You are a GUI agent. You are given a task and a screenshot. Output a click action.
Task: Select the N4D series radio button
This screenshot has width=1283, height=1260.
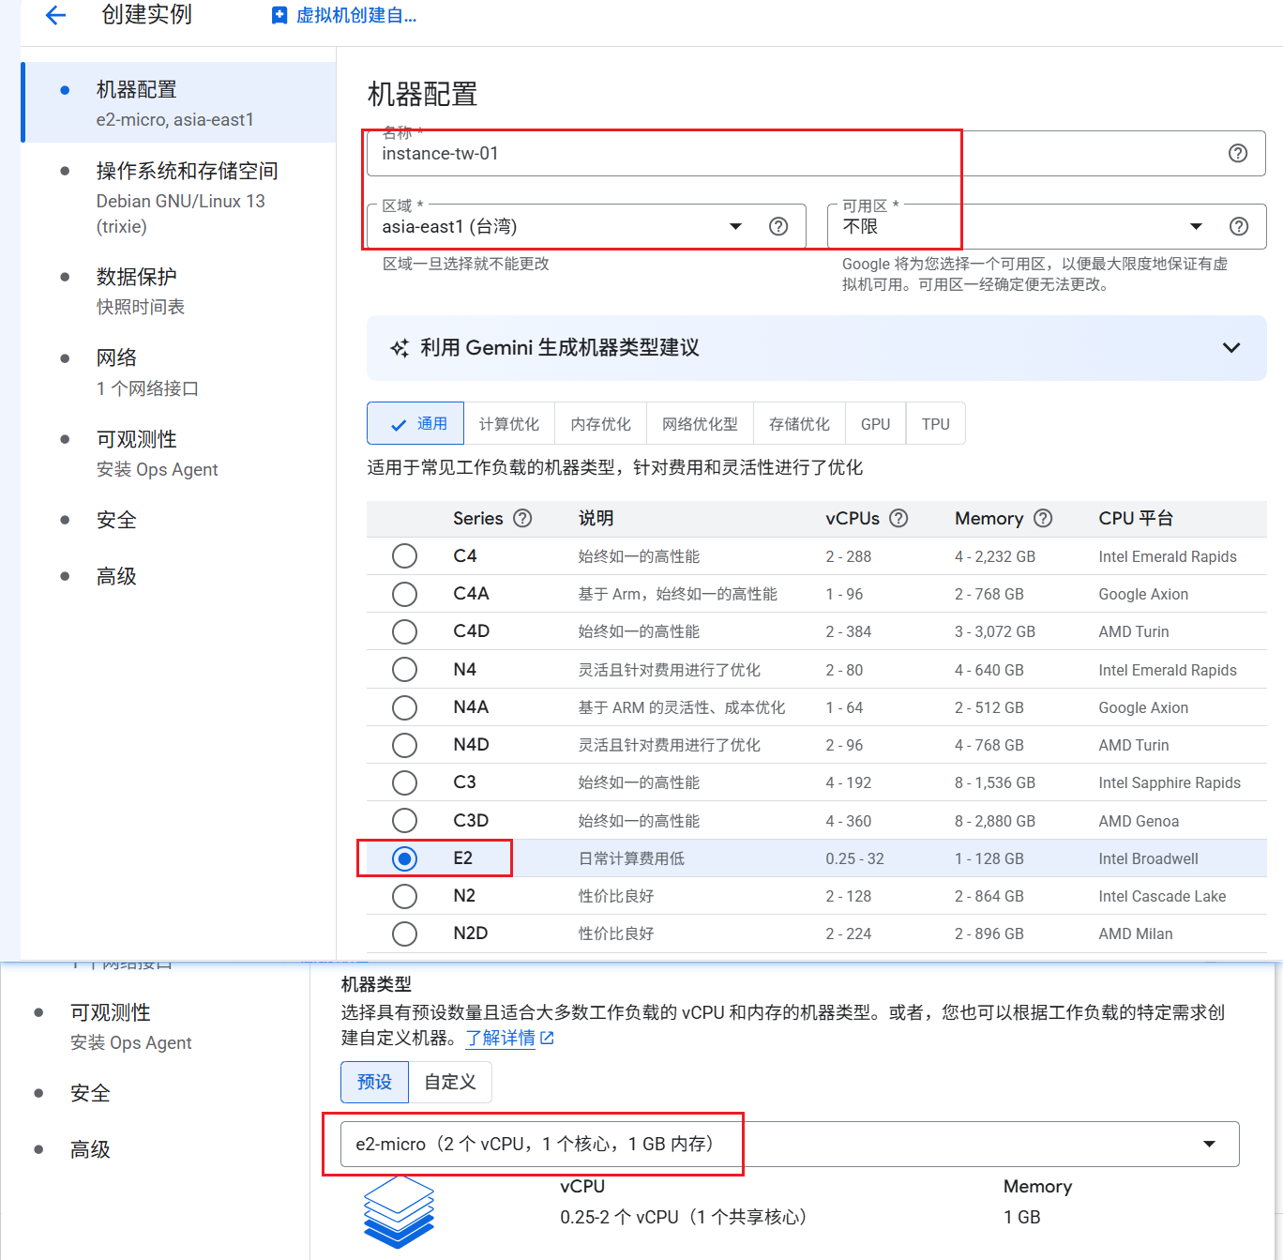coord(404,745)
